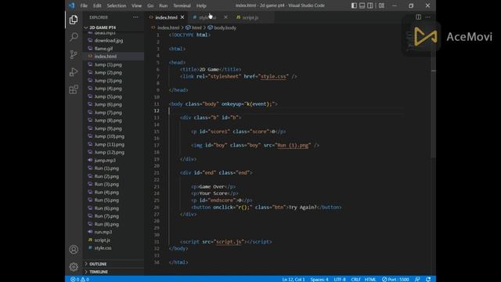Open run.mp3 in the explorer

pyautogui.click(x=103, y=232)
